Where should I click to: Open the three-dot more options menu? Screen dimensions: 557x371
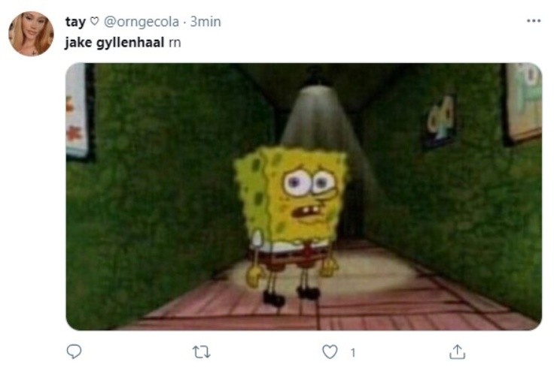pyautogui.click(x=534, y=21)
